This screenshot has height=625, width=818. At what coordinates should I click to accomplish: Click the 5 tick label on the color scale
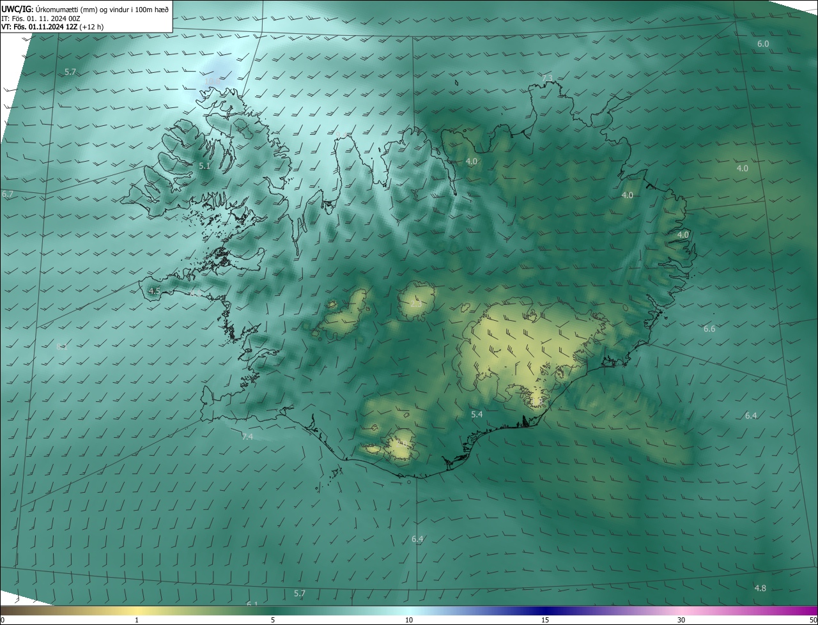tap(273, 620)
